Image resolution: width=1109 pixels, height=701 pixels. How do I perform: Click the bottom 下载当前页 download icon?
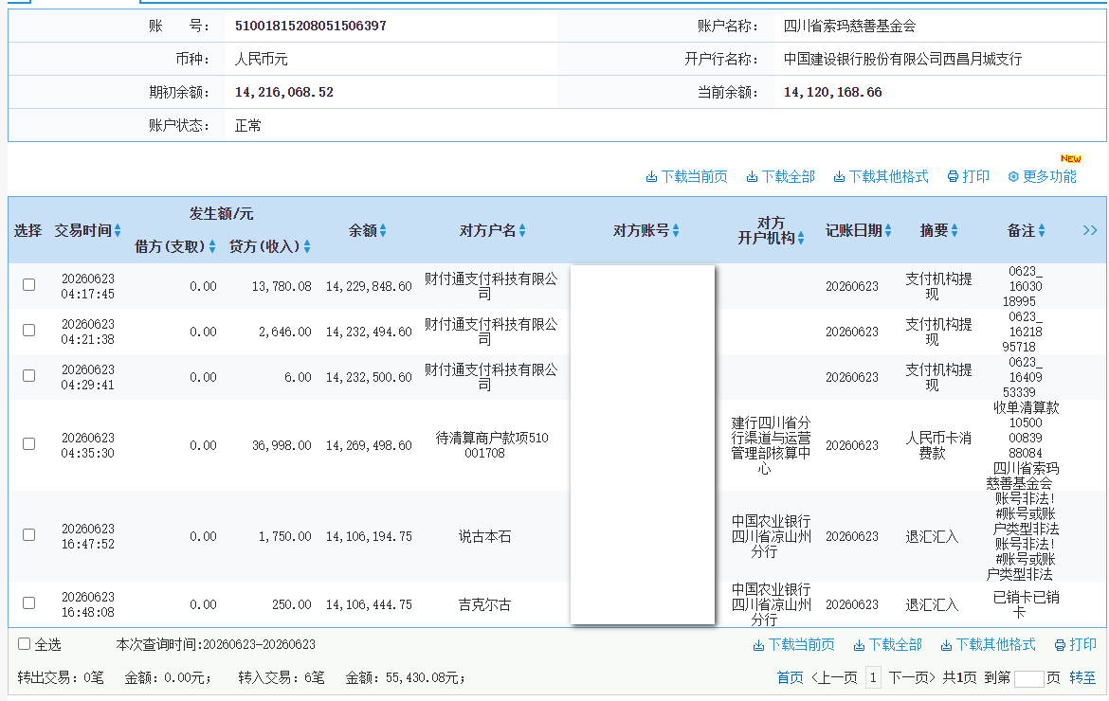pos(758,645)
